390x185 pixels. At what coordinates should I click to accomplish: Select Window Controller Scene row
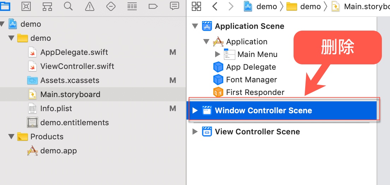pyautogui.click(x=281, y=110)
